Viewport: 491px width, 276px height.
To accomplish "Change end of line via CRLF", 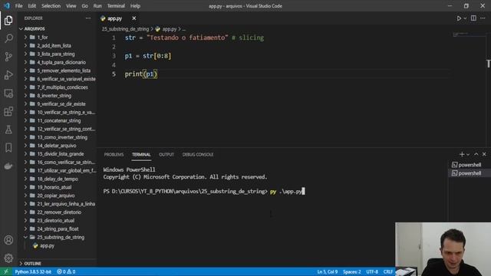I will (x=388, y=271).
